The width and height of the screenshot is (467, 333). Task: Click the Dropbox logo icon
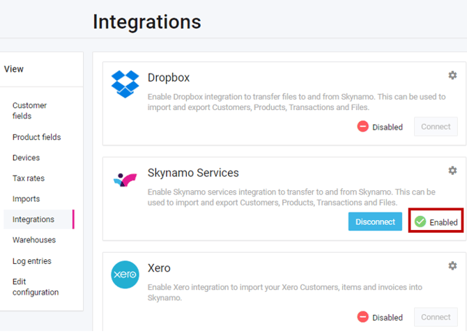[125, 84]
